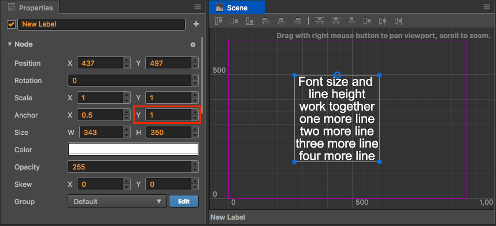Click the 'New Label' text below the scene view

[x=228, y=217]
